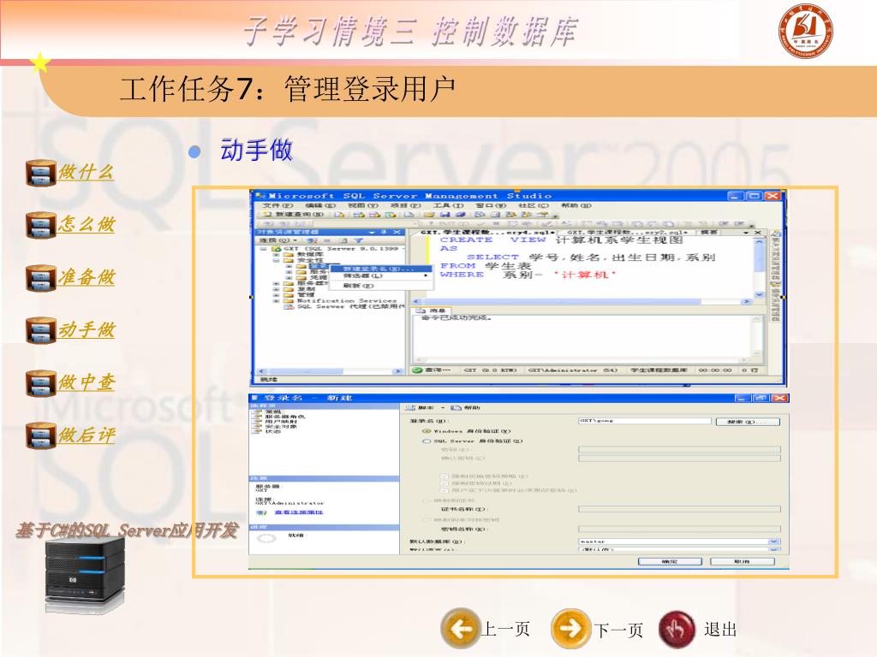Open the 做什么 sidebar link
877x657 pixels.
coord(87,173)
